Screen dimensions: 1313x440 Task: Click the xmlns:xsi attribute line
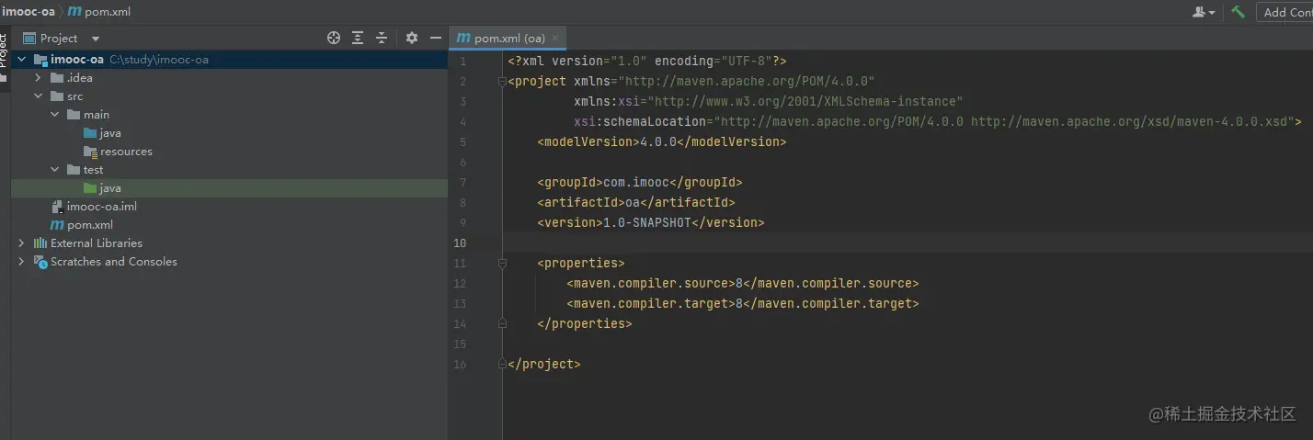tap(769, 101)
